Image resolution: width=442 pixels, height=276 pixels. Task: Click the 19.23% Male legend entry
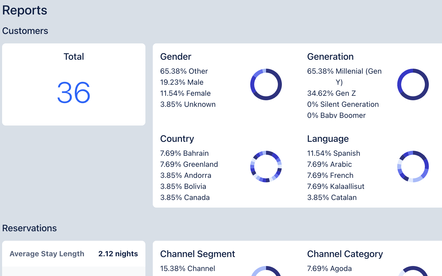[182, 82]
